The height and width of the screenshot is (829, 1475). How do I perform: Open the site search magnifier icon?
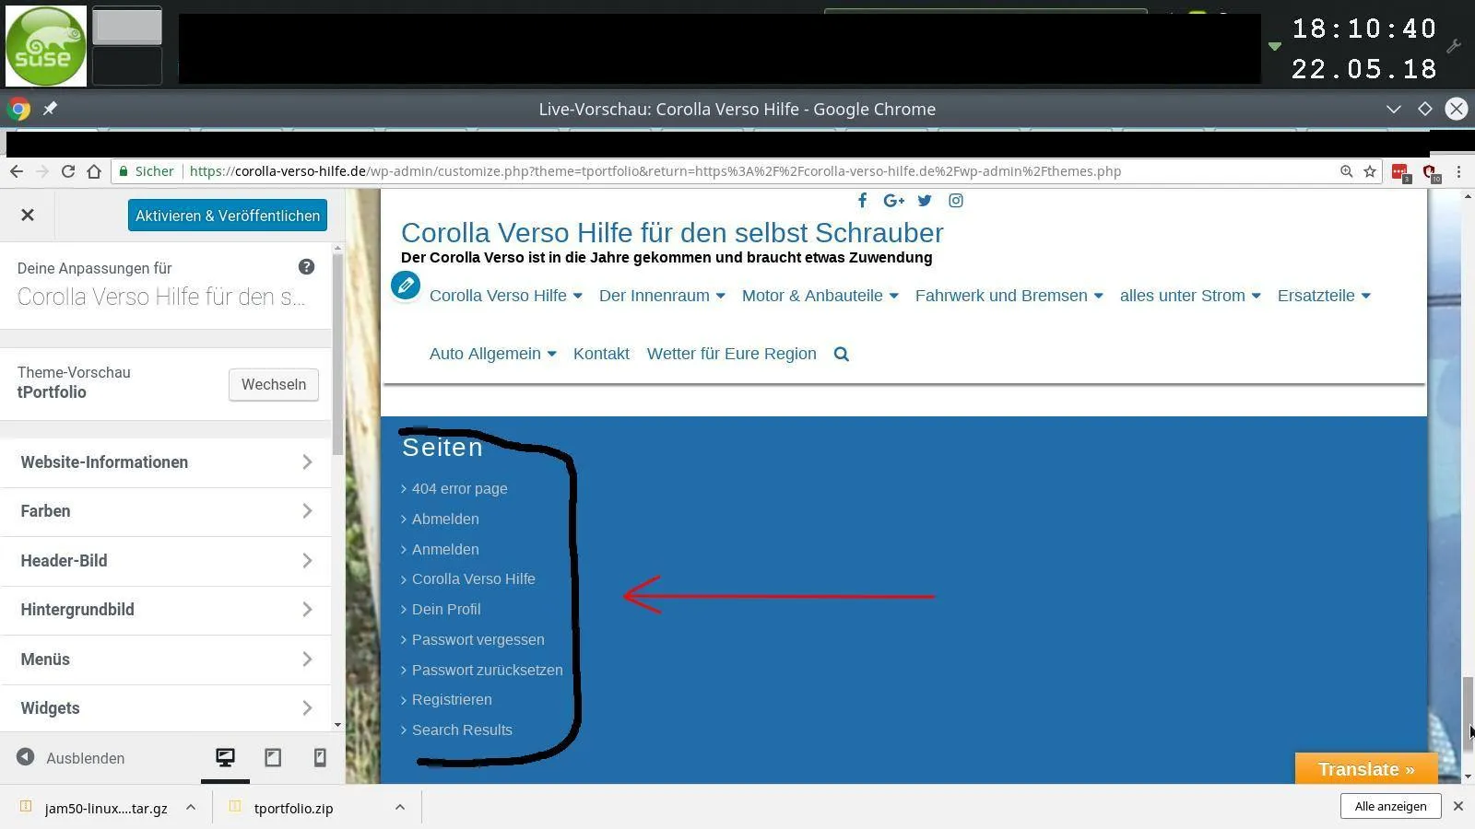pos(841,354)
